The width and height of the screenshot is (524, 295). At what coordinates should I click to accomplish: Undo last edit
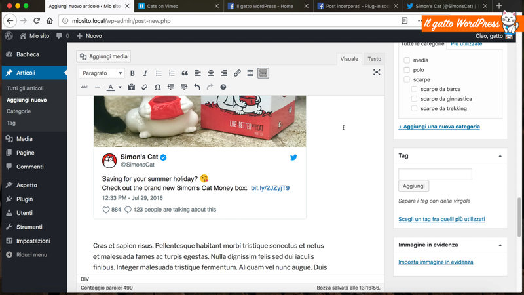197,87
